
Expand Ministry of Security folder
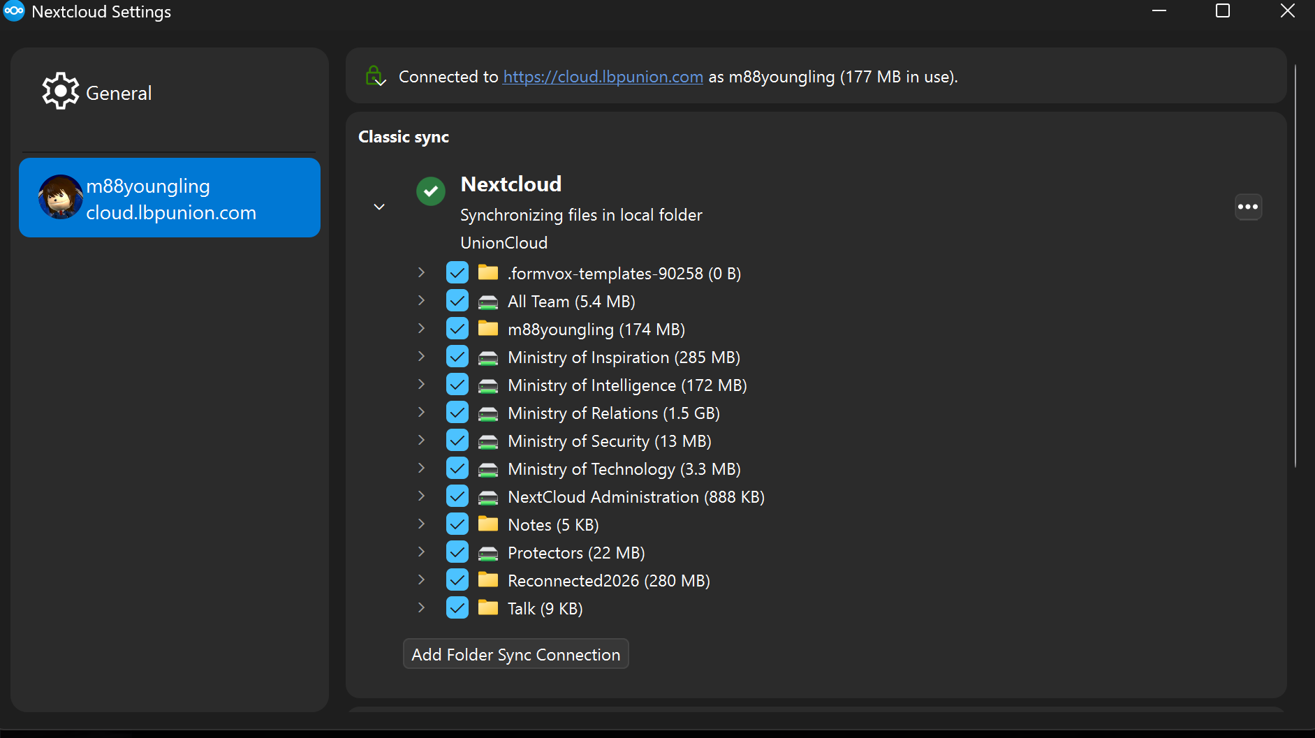(421, 440)
